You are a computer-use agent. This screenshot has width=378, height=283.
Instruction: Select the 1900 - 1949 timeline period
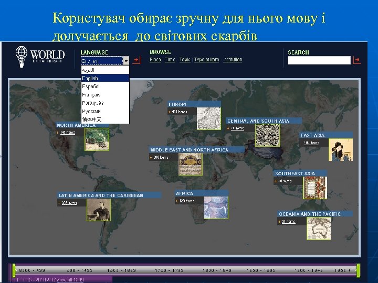click(309, 270)
